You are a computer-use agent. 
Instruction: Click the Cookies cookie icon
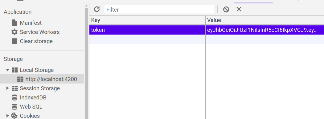(x=14, y=116)
